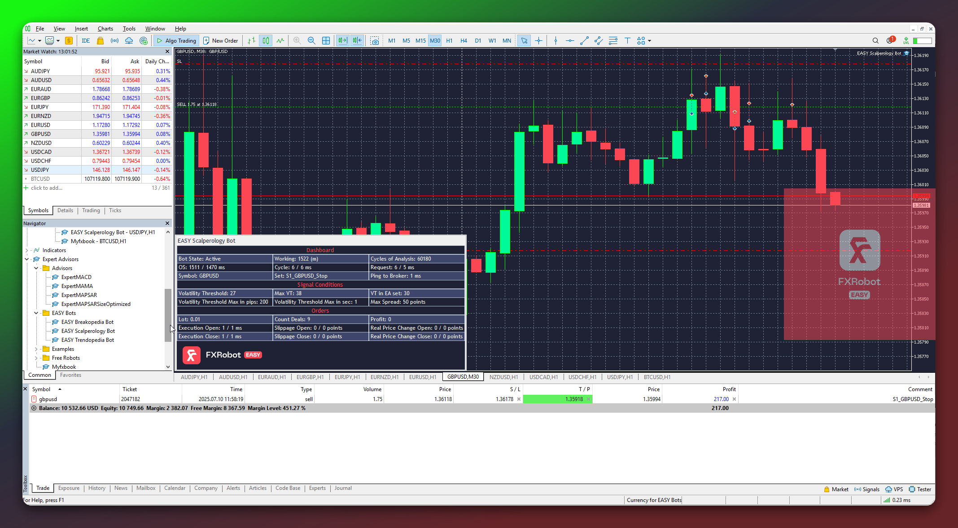This screenshot has height=528, width=958.
Task: Select the crosshair cursor tool
Action: tap(538, 41)
